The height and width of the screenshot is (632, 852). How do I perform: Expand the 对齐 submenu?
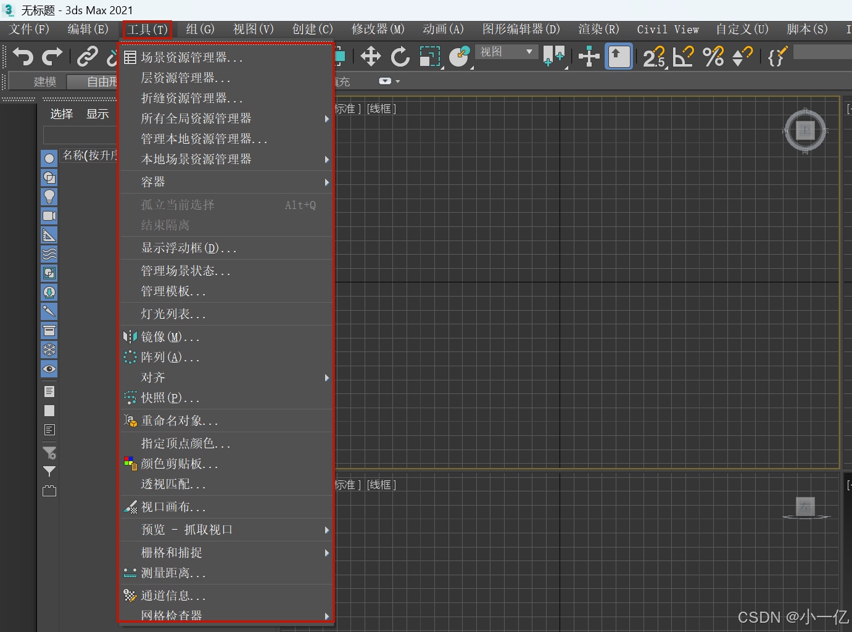(x=226, y=377)
